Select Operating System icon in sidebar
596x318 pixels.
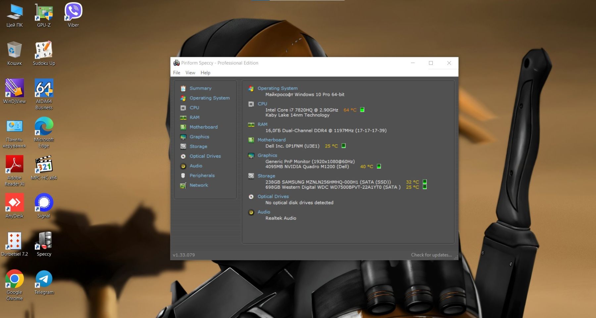click(x=183, y=98)
